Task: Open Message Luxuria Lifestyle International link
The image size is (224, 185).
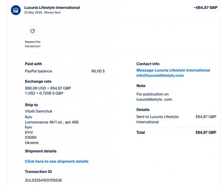Action: pyautogui.click(x=173, y=70)
